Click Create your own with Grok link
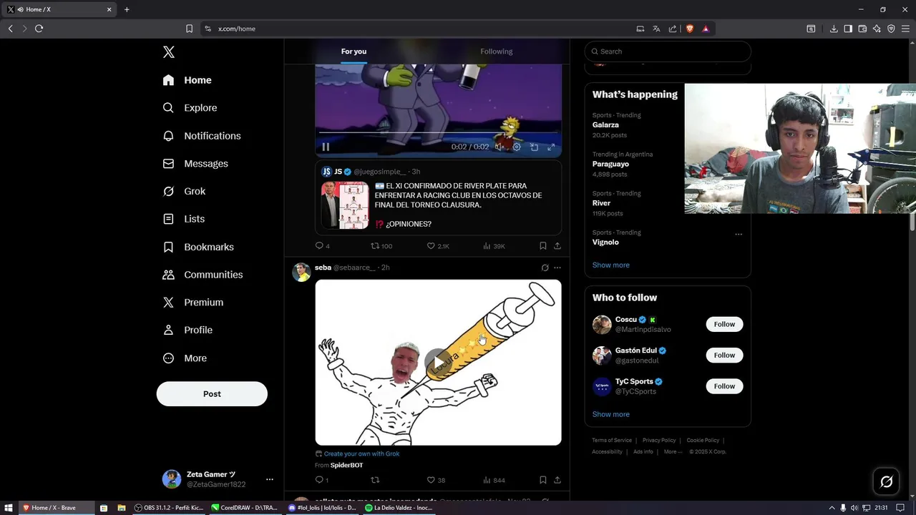 click(x=361, y=453)
